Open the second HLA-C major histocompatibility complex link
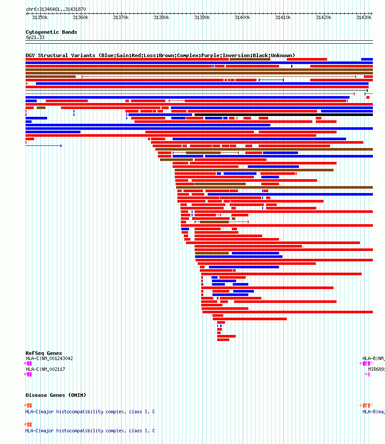Screen dimensions: 385x444 (90, 431)
